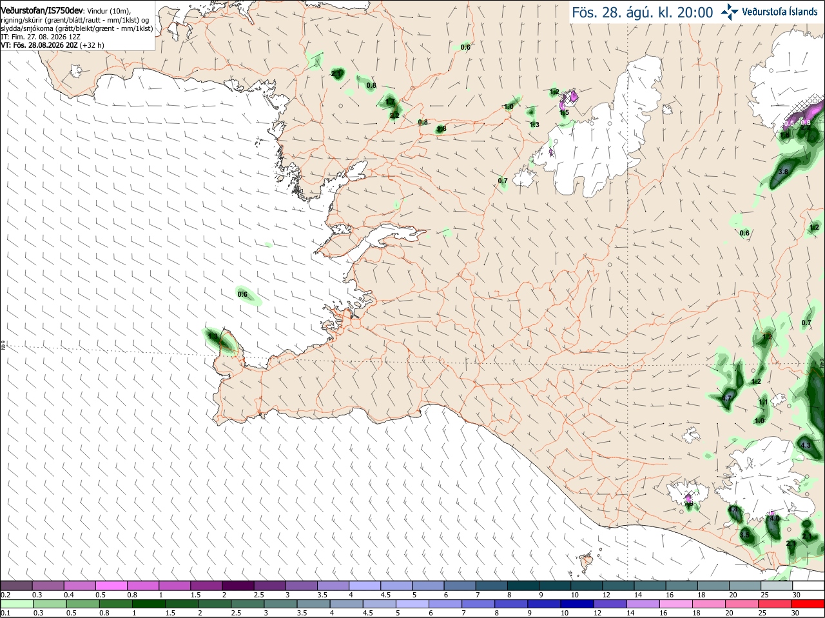Click the 3.8 precipitation value marker
825x618 pixels.
coord(784,172)
